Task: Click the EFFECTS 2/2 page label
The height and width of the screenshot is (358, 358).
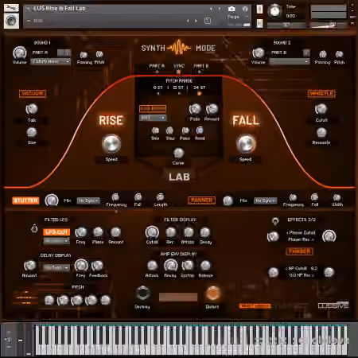Action: click(x=302, y=220)
